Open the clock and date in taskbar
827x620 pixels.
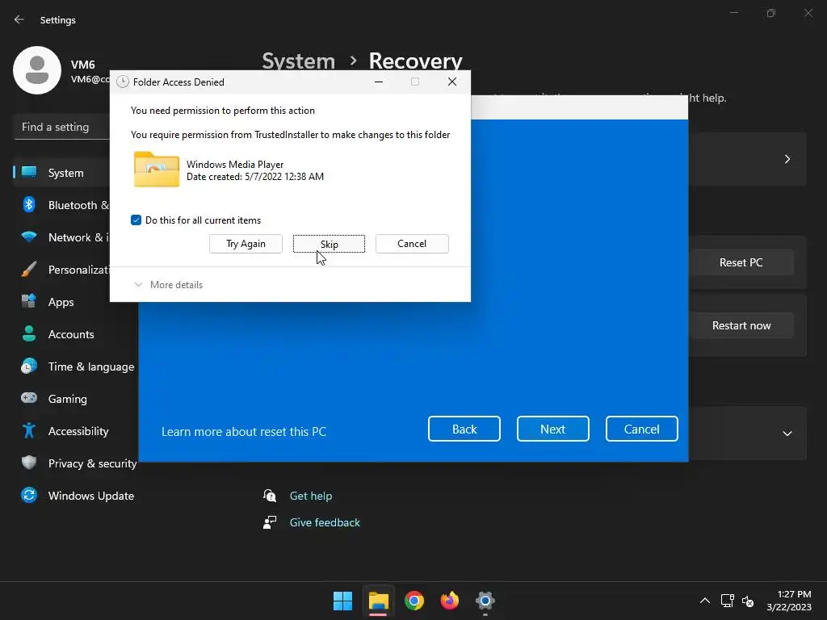[789, 601]
